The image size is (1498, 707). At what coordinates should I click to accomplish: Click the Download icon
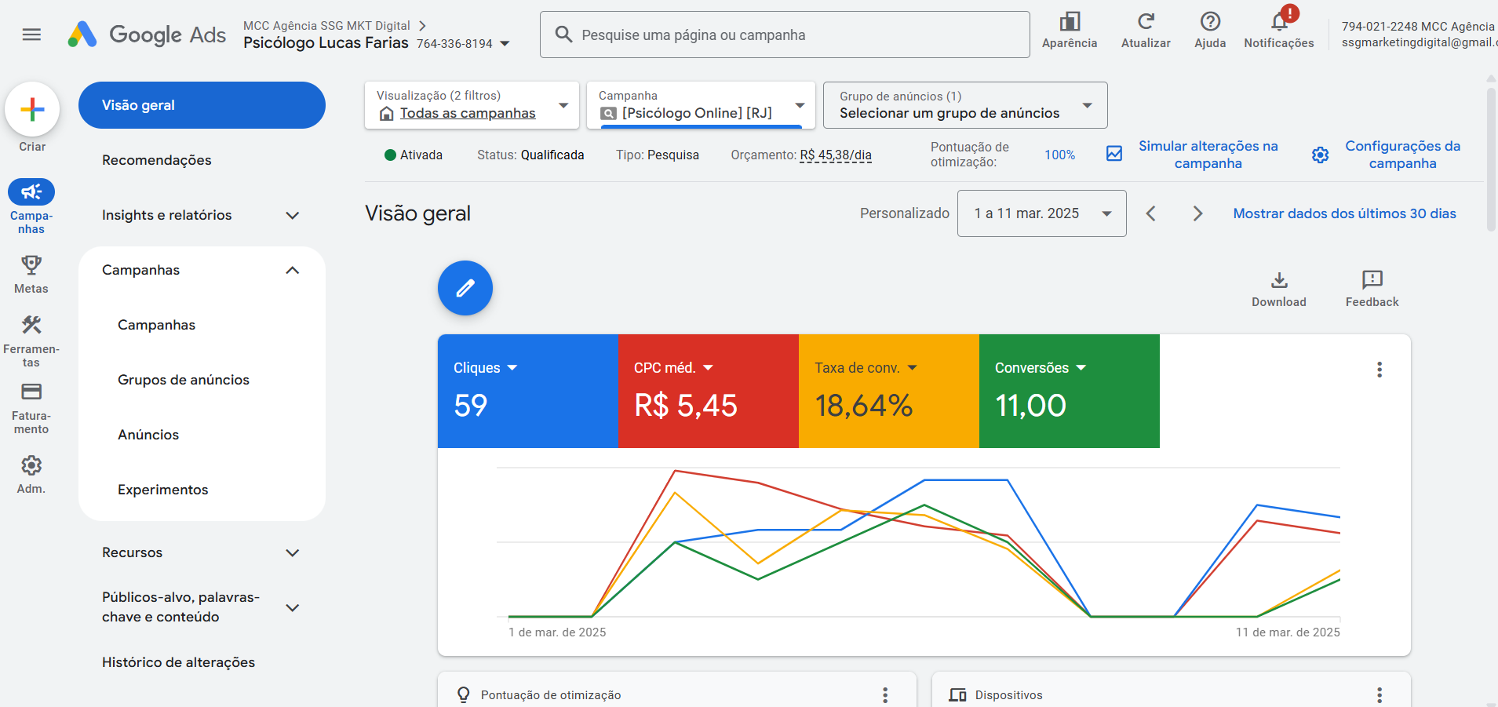click(1279, 280)
